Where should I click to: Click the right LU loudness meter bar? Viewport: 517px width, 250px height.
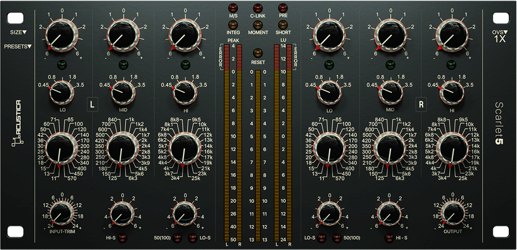(x=289, y=143)
